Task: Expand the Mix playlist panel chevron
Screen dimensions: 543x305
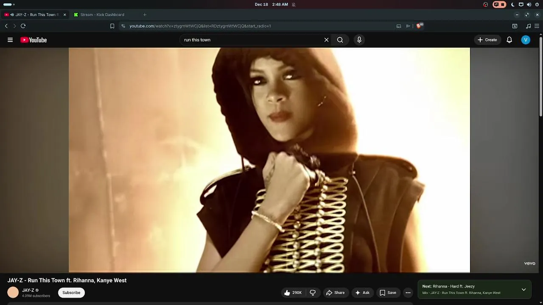Action: click(x=524, y=290)
